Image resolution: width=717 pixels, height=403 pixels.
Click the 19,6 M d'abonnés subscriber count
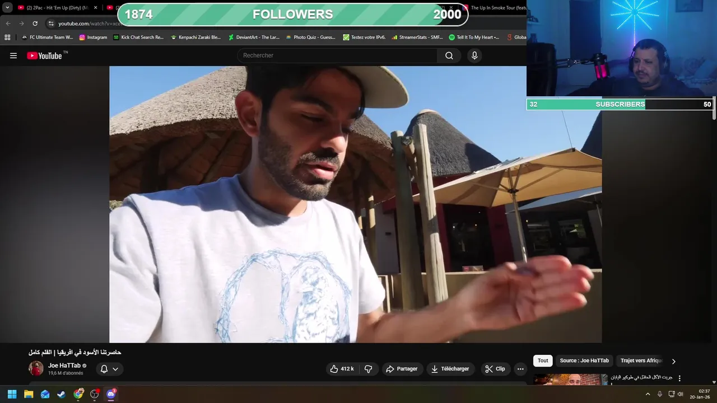tap(66, 373)
